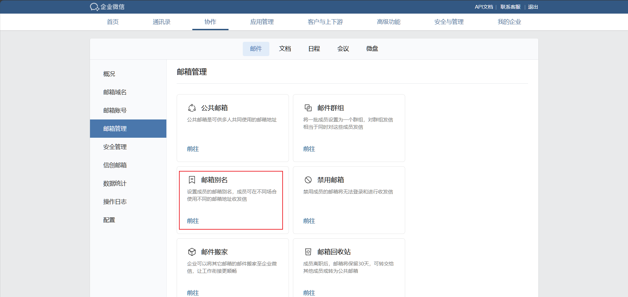The height and width of the screenshot is (297, 628).
Task: Click the 邮箱别名 card title
Action: tap(215, 180)
